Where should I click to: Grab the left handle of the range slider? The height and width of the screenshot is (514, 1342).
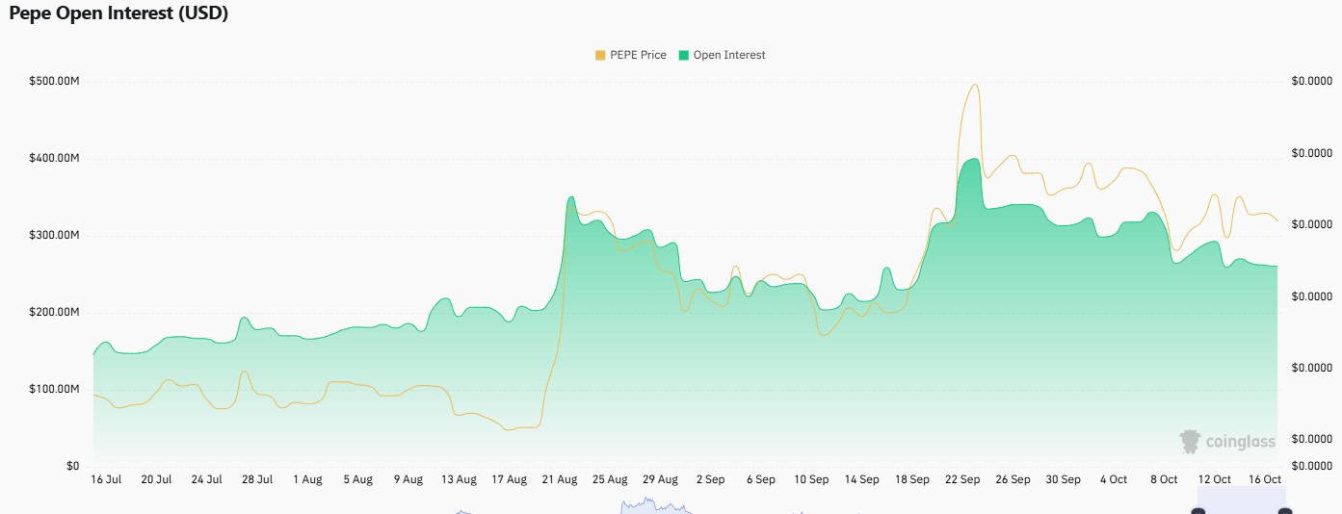pos(1197,510)
